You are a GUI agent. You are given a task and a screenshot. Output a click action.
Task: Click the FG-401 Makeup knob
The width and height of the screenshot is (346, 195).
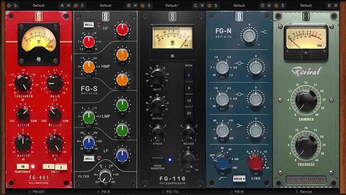click(x=23, y=143)
